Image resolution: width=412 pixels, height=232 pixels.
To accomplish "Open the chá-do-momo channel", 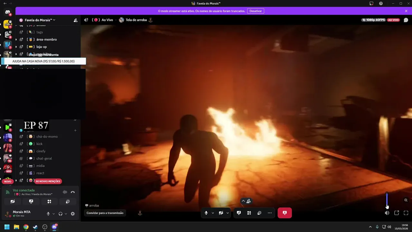I will tap(48, 137).
